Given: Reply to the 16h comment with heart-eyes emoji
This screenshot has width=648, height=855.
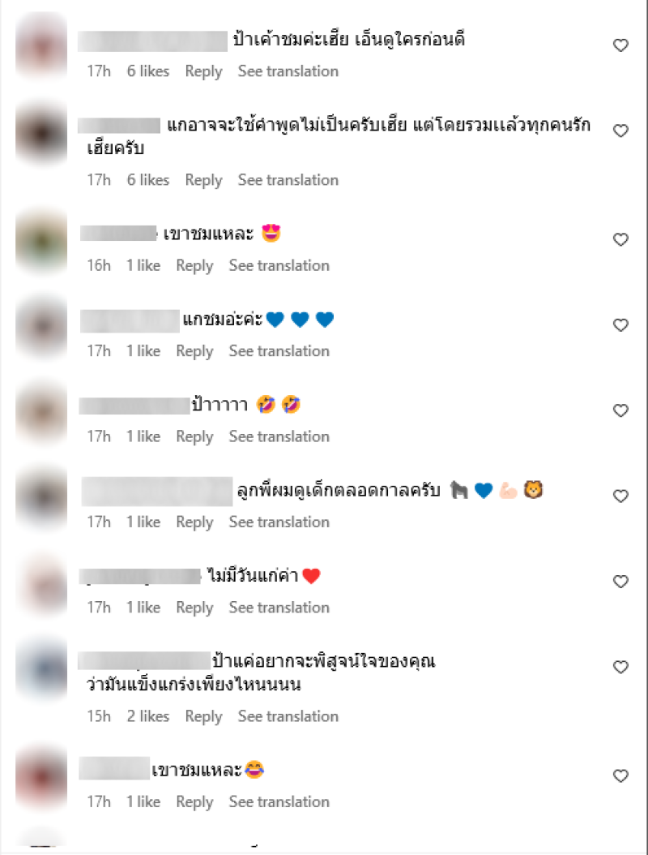Looking at the screenshot, I should 194,265.
